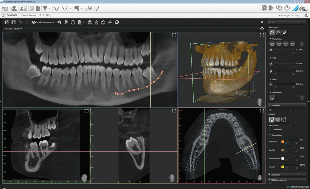Click the eye with plus icon

[x=59, y=22]
